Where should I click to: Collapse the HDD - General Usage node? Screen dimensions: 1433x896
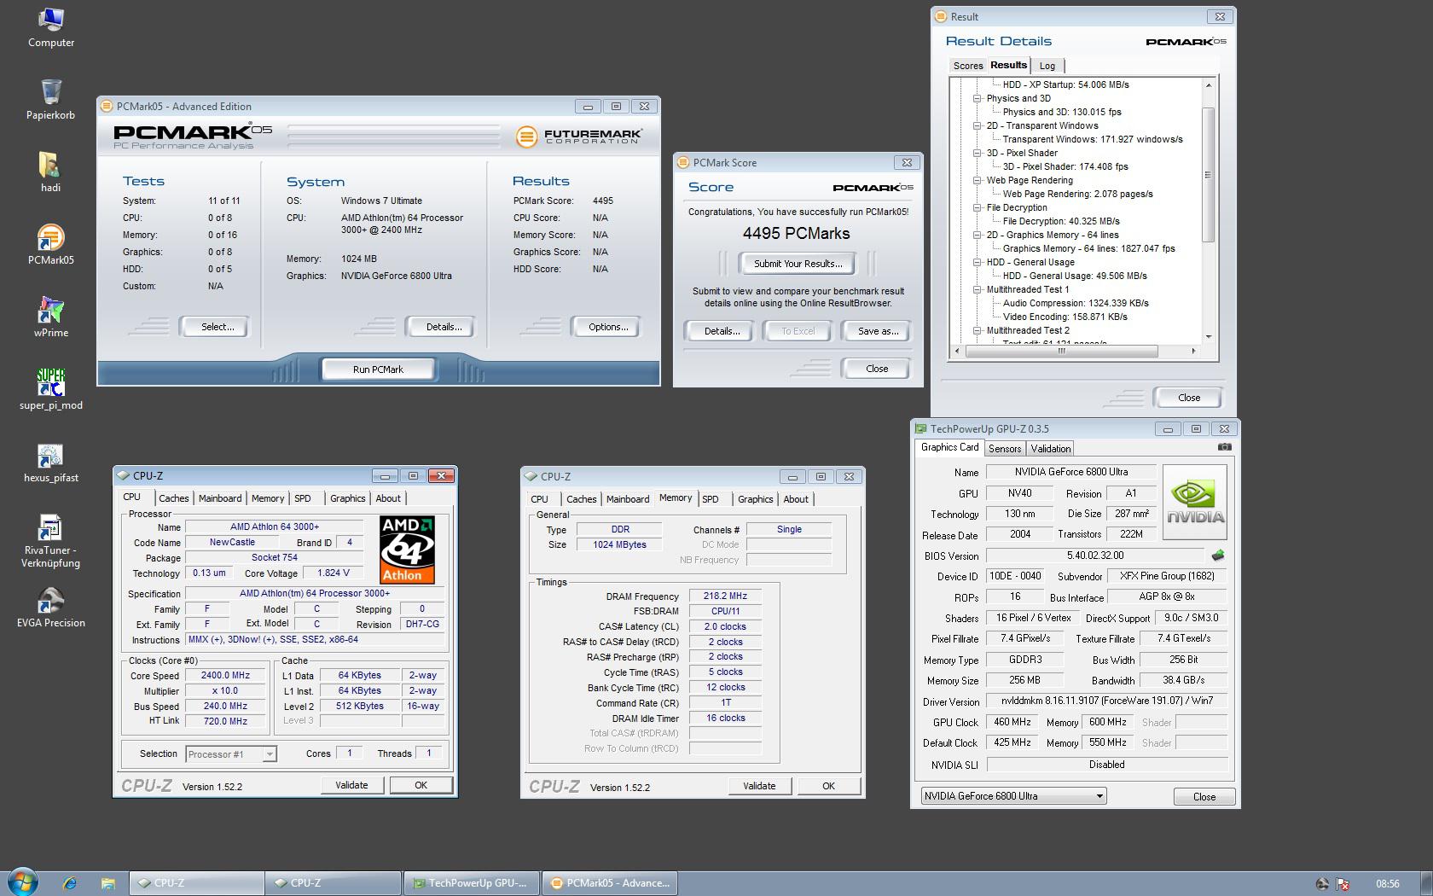coord(978,262)
